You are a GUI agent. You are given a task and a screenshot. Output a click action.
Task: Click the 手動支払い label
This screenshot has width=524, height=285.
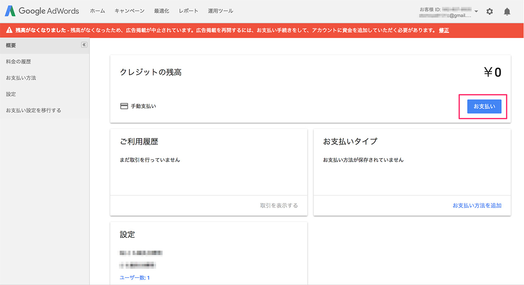(x=143, y=106)
